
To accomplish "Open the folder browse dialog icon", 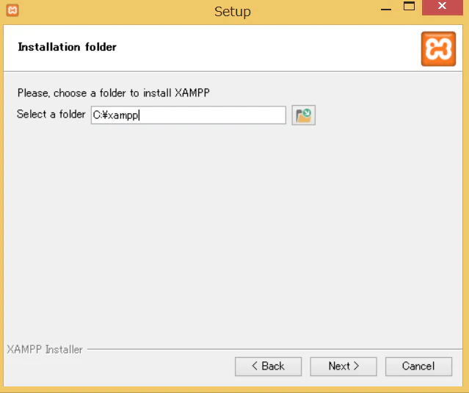I will coord(303,115).
